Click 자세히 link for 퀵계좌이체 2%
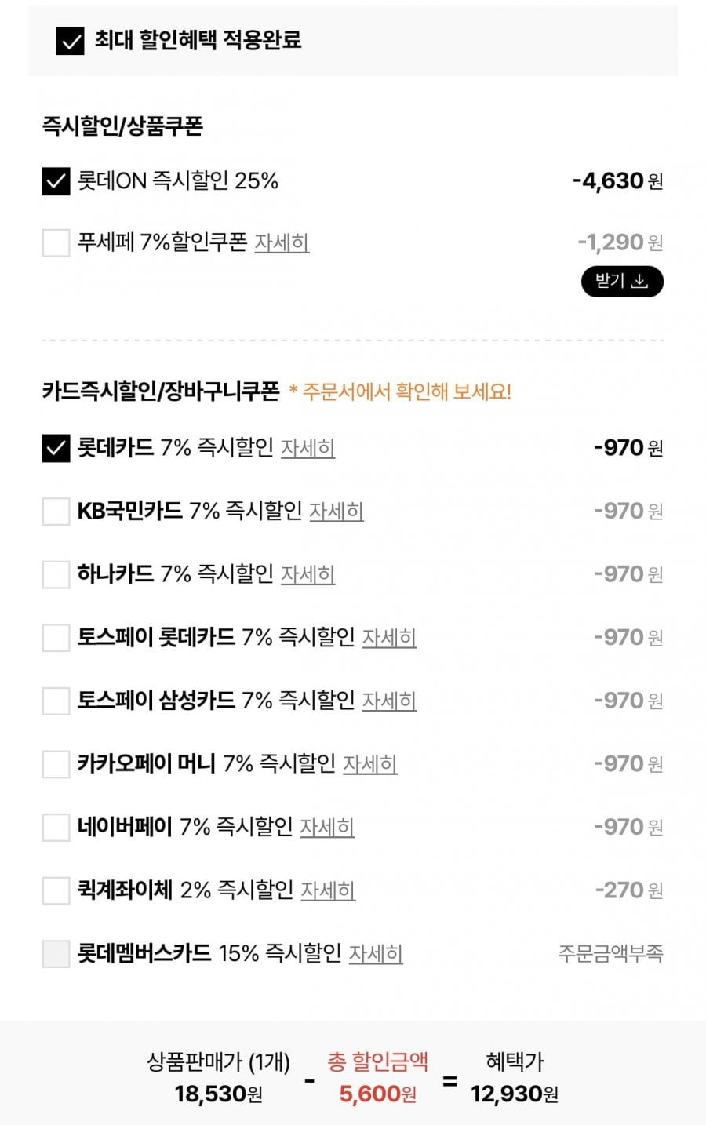Viewport: 706px width, 1125px height. click(328, 890)
